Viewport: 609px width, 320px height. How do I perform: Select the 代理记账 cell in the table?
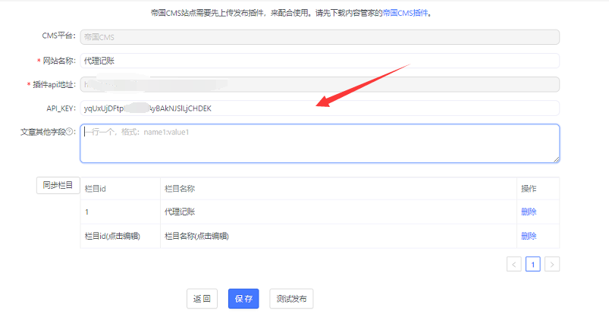(x=180, y=212)
